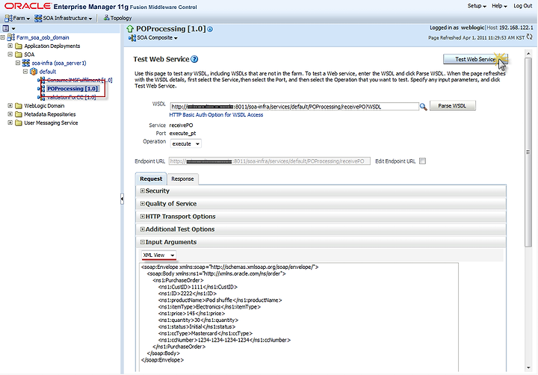Collapse the Farm_soa_osb_domain tree node
Screen dimensions: 538x375
[x=3, y=37]
